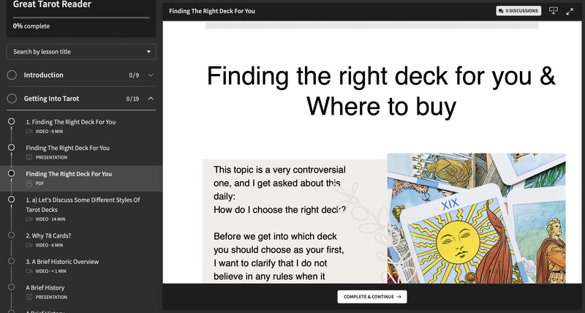Click the 0% complete text

31,26
